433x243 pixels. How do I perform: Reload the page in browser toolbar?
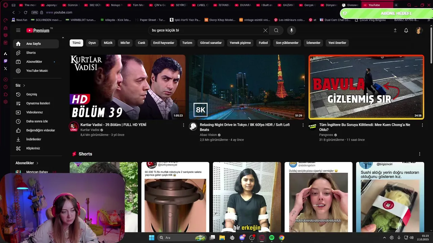[x=25, y=12]
